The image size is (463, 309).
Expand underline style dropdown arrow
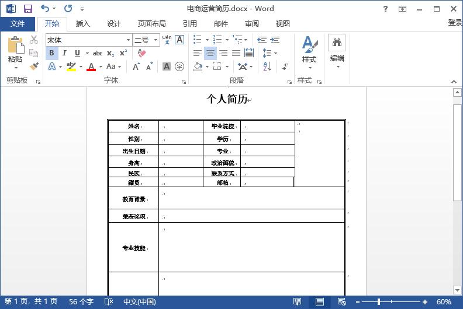(x=88, y=53)
